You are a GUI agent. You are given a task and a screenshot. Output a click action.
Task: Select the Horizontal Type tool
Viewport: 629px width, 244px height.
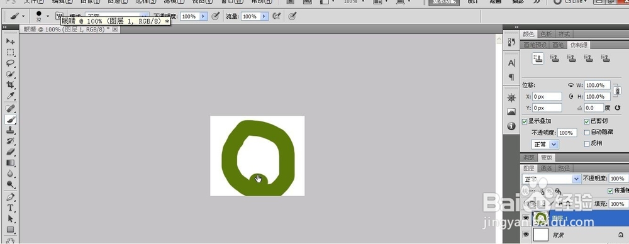[11, 208]
